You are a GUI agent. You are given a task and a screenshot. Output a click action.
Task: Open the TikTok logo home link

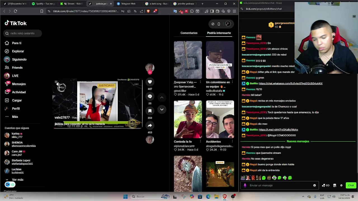click(16, 23)
